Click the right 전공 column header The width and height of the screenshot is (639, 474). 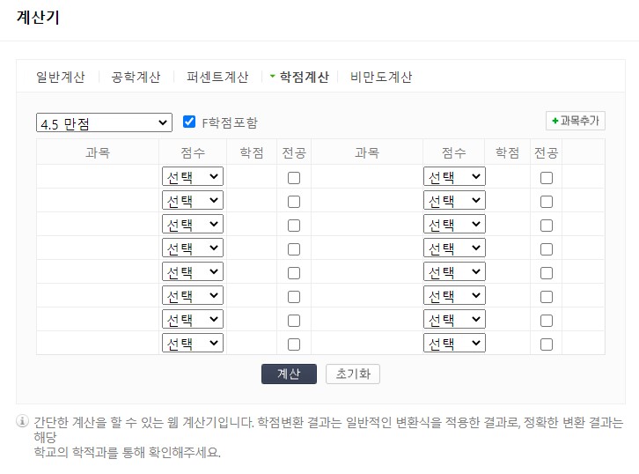pos(546,152)
